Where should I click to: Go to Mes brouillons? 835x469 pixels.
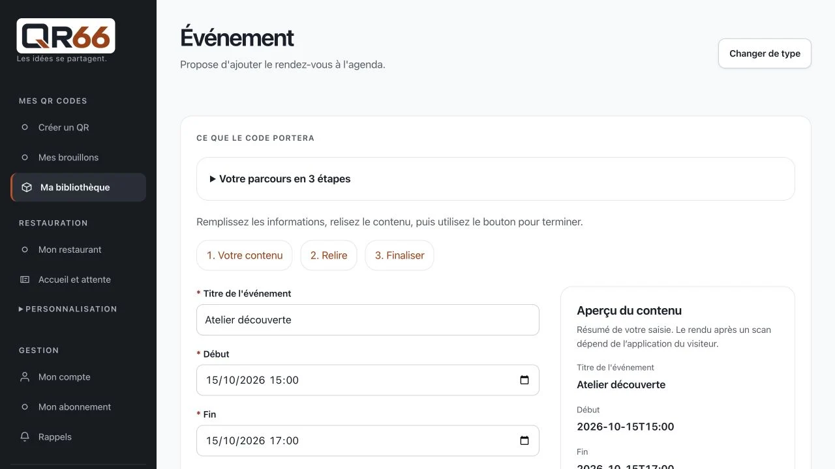pos(78,158)
